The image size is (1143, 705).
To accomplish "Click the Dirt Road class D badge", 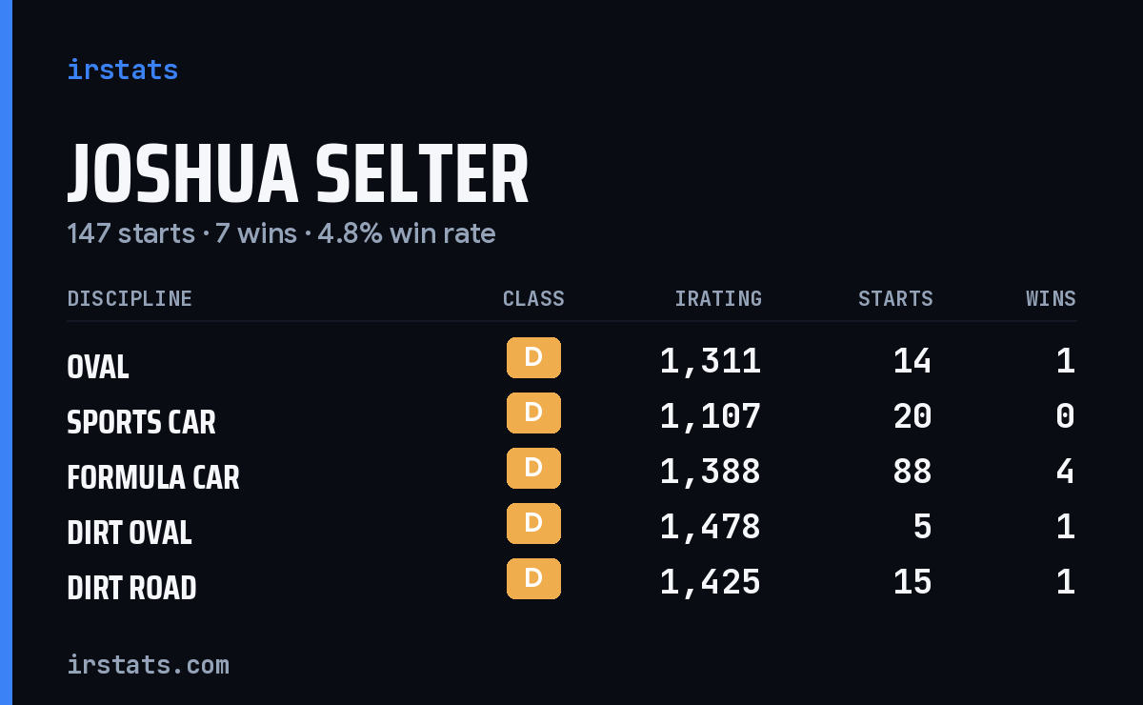I will tap(533, 579).
